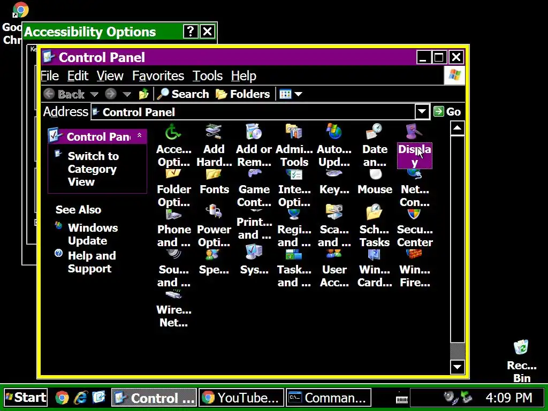This screenshot has height=411, width=548.
Task: Open the Printers and Faxes icon
Action: click(x=254, y=225)
